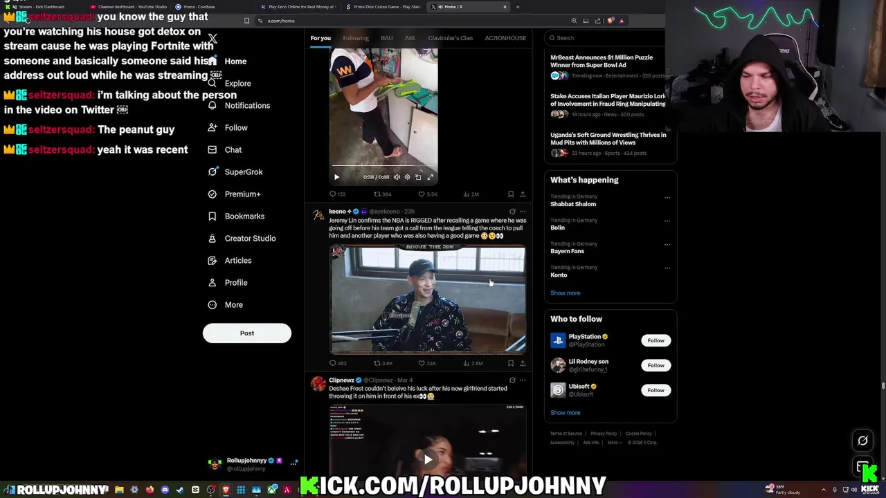886x498 pixels.
Task: Share keeno's Jeremy Lin post
Action: coord(523,363)
